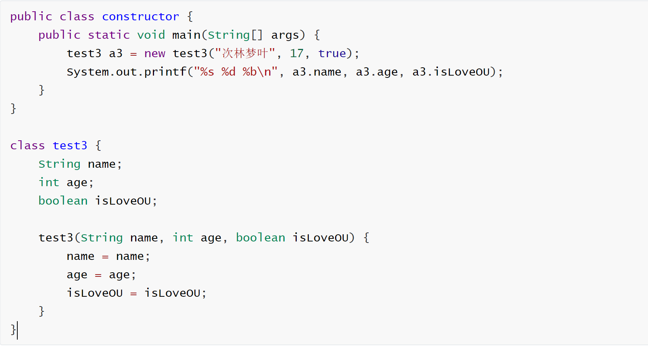Click the 'int age;' field declaration

pyautogui.click(x=66, y=182)
